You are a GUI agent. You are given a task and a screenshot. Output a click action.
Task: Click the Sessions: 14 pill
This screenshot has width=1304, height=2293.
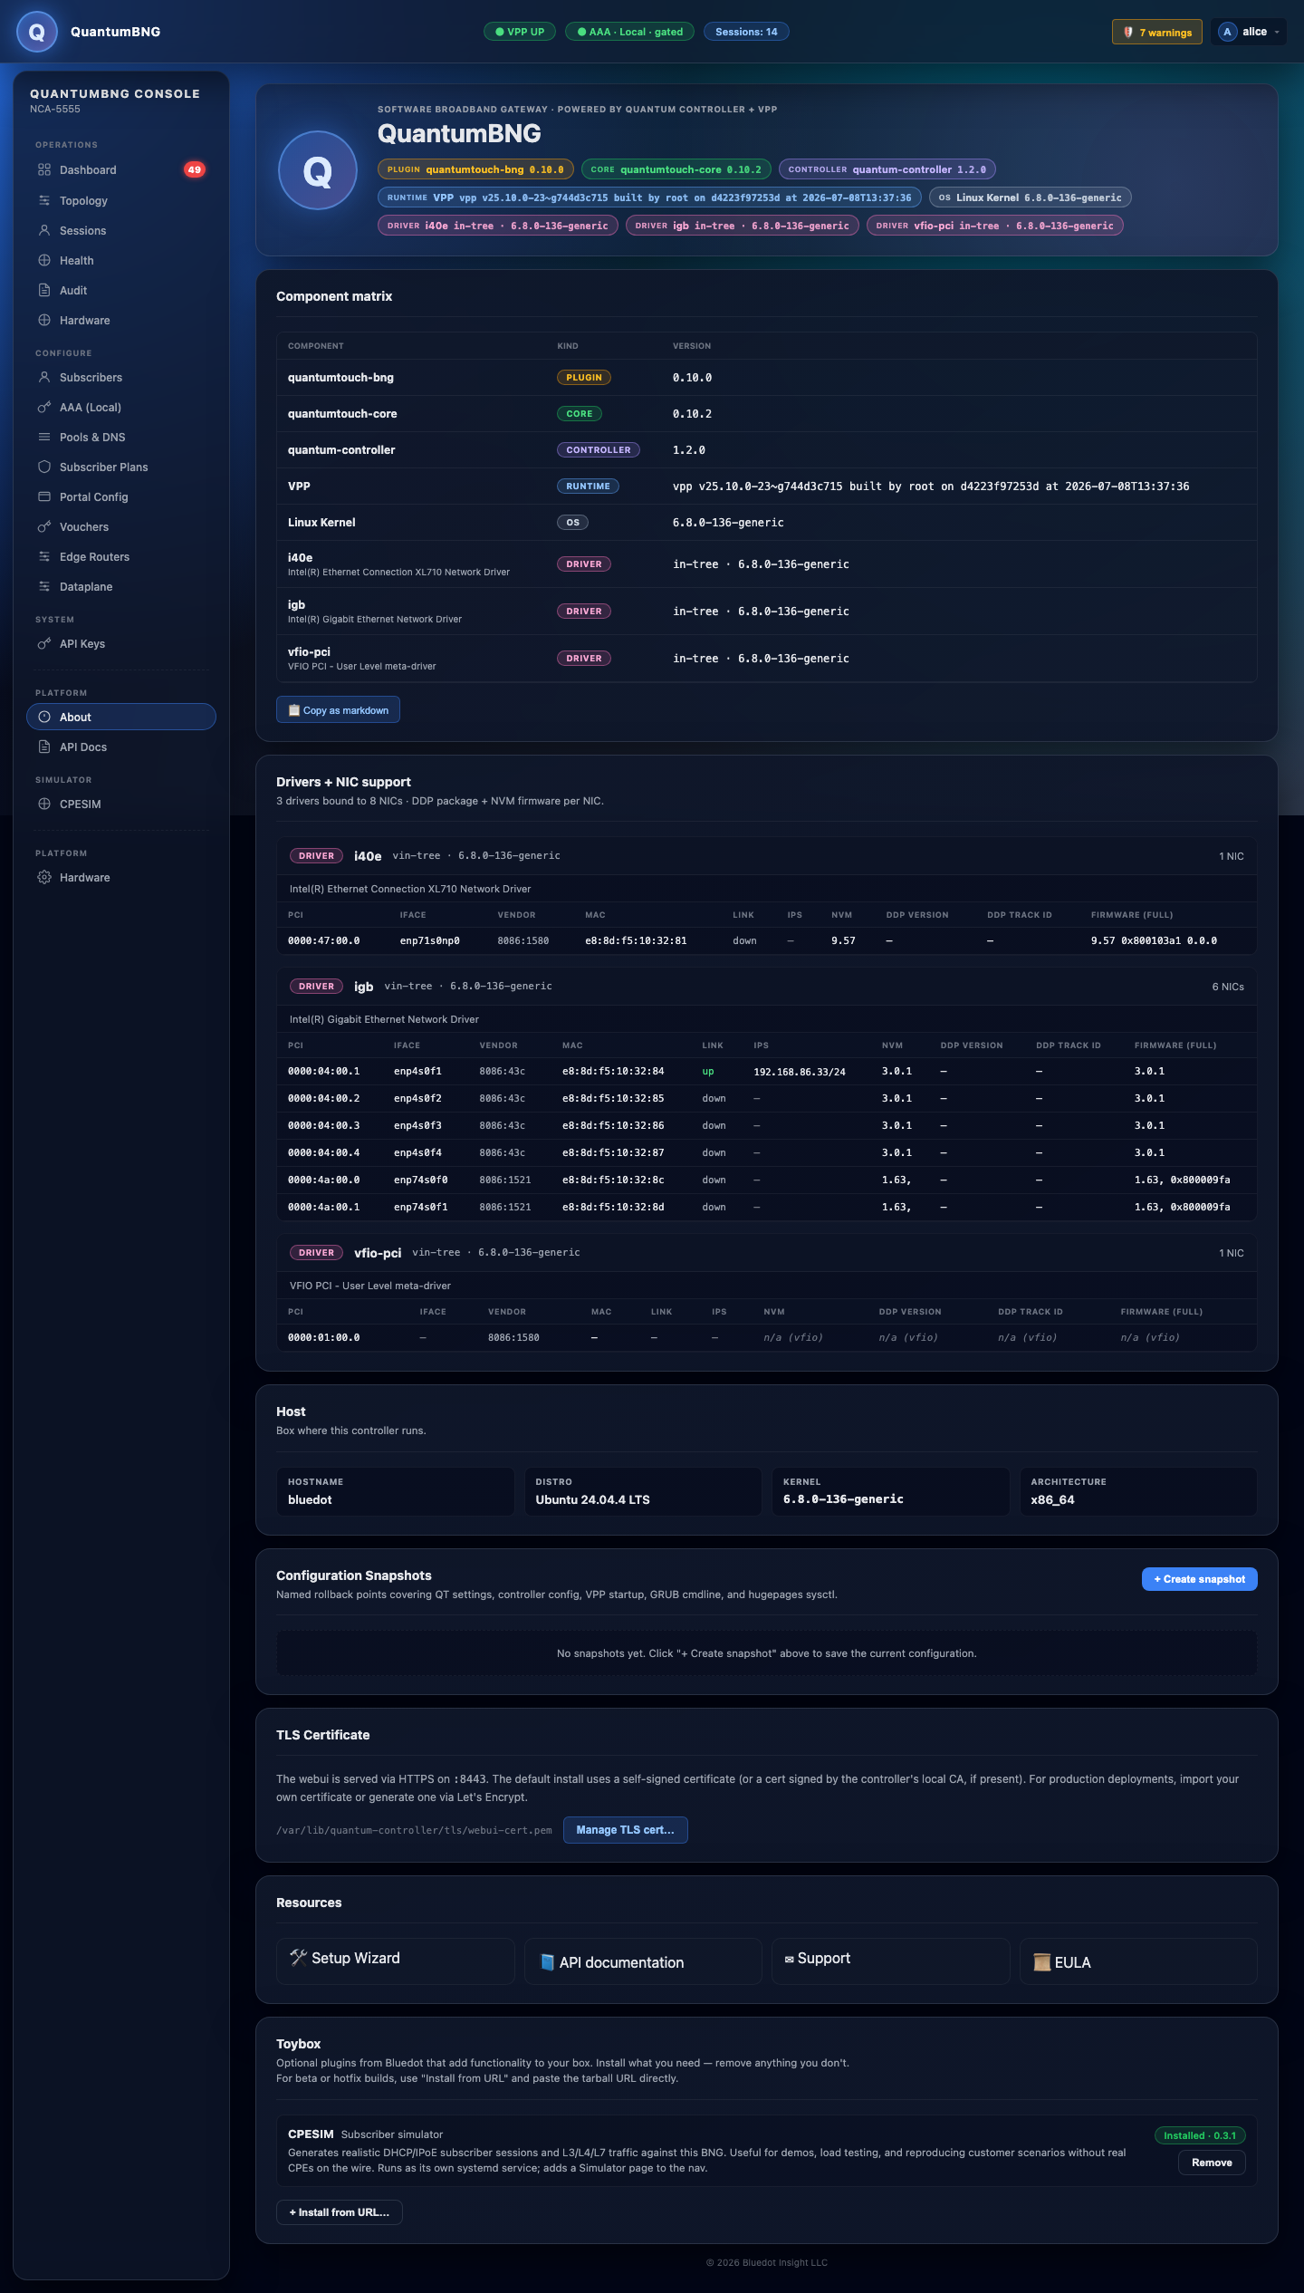(746, 32)
